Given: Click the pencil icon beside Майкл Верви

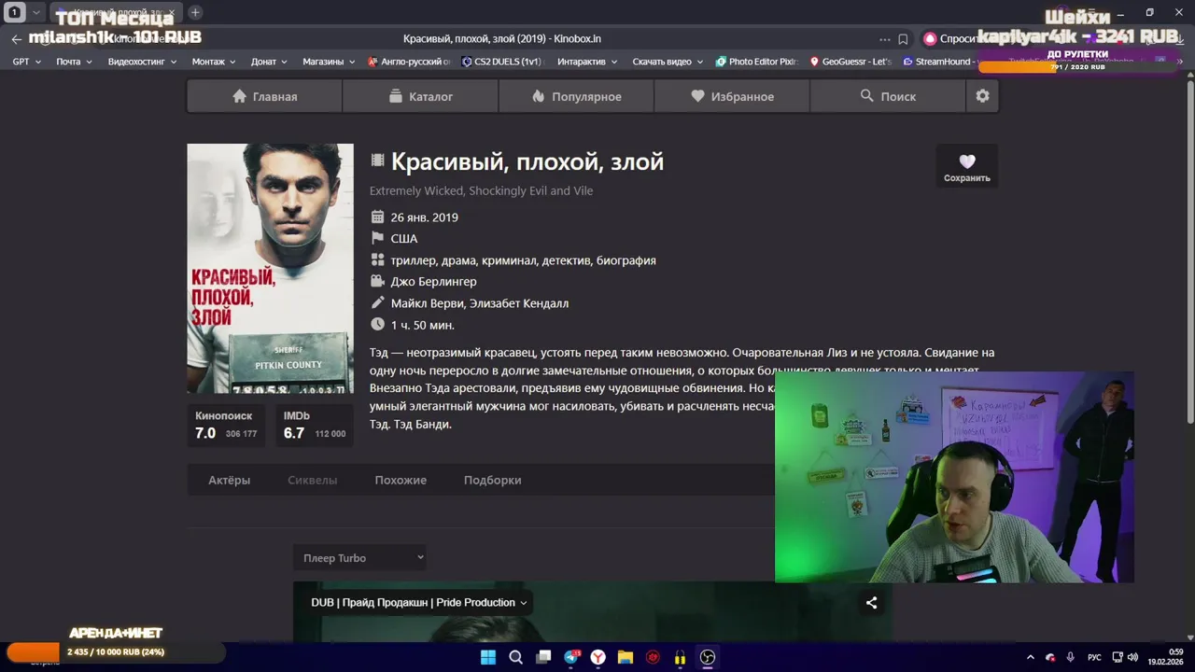Looking at the screenshot, I should pyautogui.click(x=377, y=302).
